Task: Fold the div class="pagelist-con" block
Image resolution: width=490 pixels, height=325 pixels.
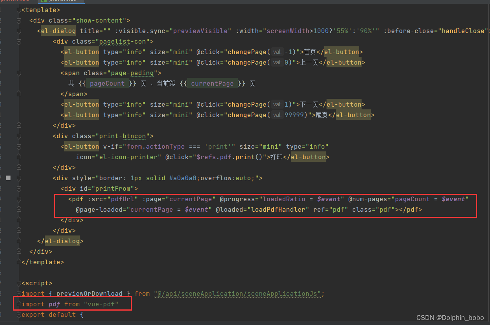Action: coord(19,41)
